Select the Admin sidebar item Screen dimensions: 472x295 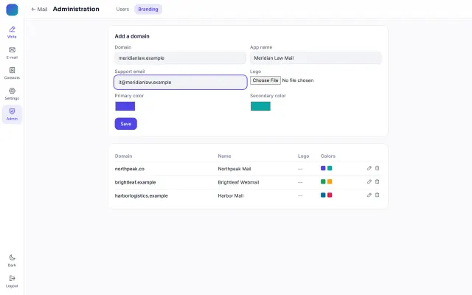pos(12,114)
